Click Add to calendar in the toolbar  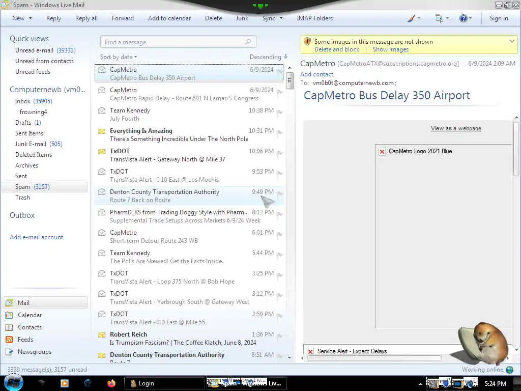pyautogui.click(x=169, y=18)
